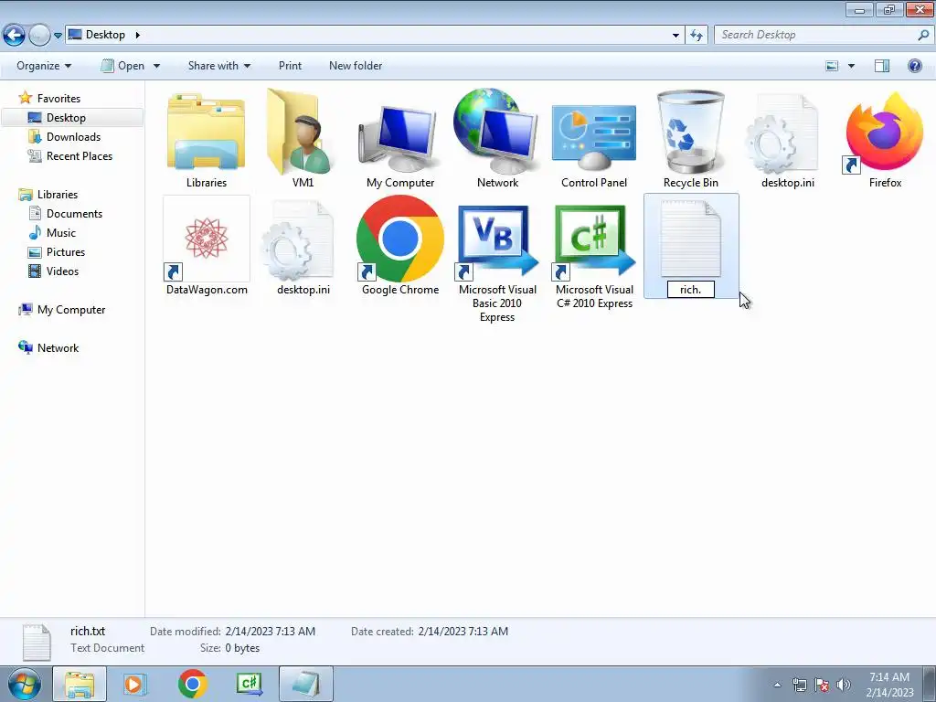Select My Computer in the navigation pane
This screenshot has height=702, width=936.
point(71,310)
